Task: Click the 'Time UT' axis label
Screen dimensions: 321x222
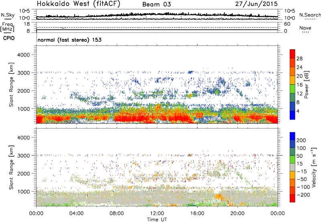Action: click(x=157, y=220)
